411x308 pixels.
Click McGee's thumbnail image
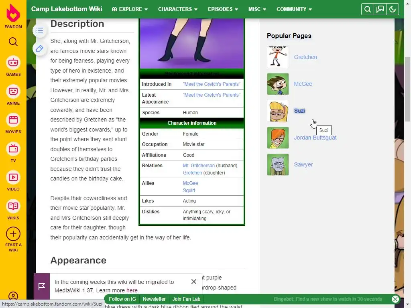coord(278,84)
